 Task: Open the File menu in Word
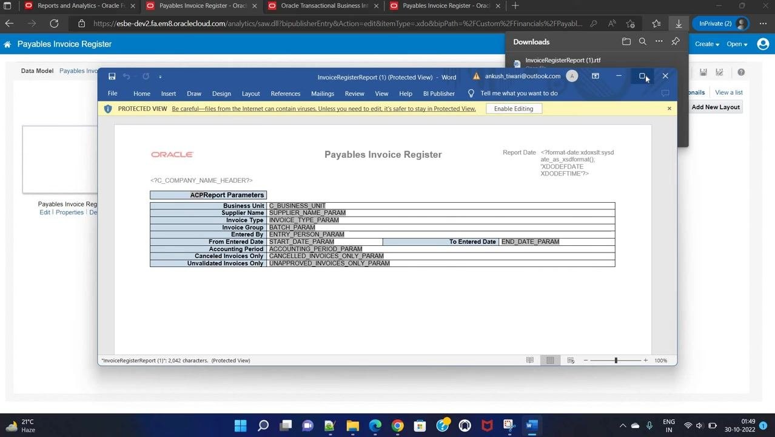[x=113, y=93]
